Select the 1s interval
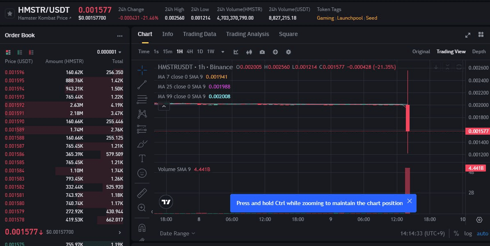The height and width of the screenshot is (246, 490). tap(156, 52)
